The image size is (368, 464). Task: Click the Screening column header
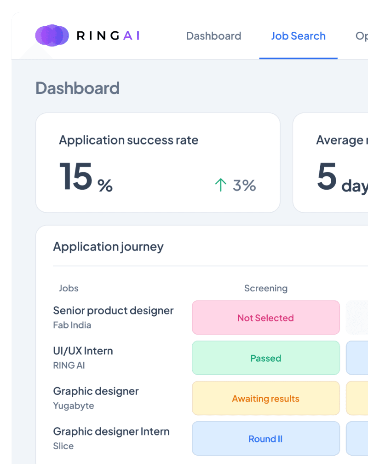point(265,288)
